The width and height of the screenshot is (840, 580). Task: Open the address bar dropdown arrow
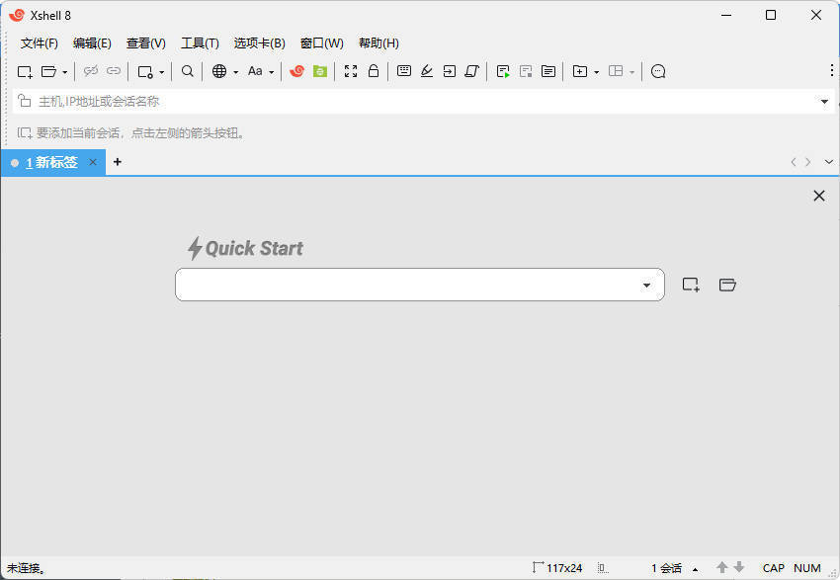point(824,101)
